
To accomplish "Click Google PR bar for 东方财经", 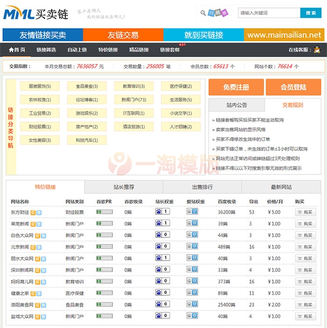I will 105,212.
